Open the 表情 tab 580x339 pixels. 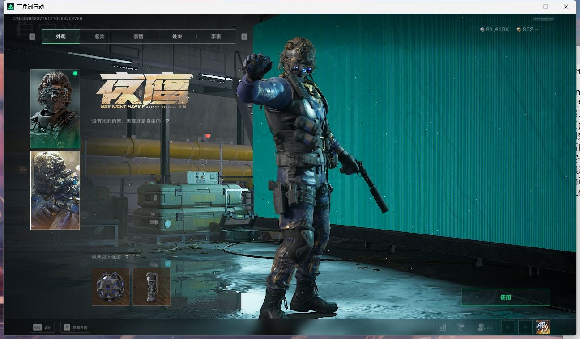[138, 37]
